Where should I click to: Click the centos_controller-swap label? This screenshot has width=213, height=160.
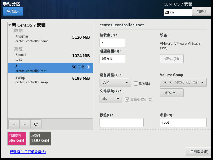click(32, 82)
